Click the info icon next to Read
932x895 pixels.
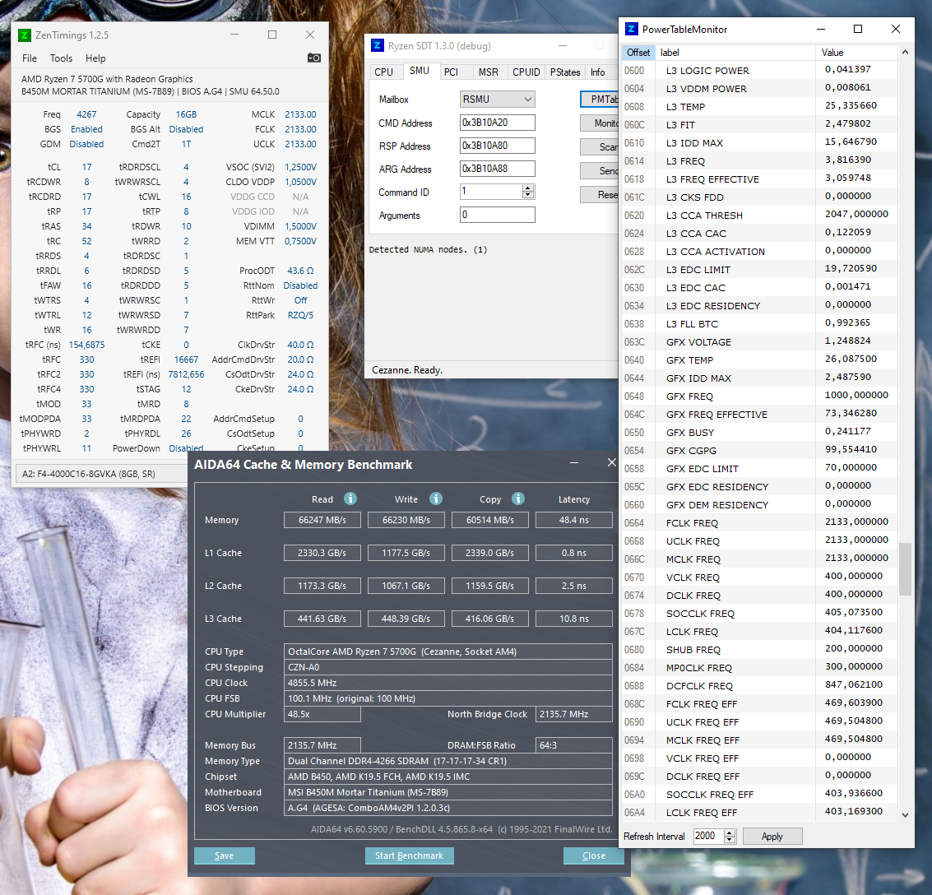coord(350,499)
